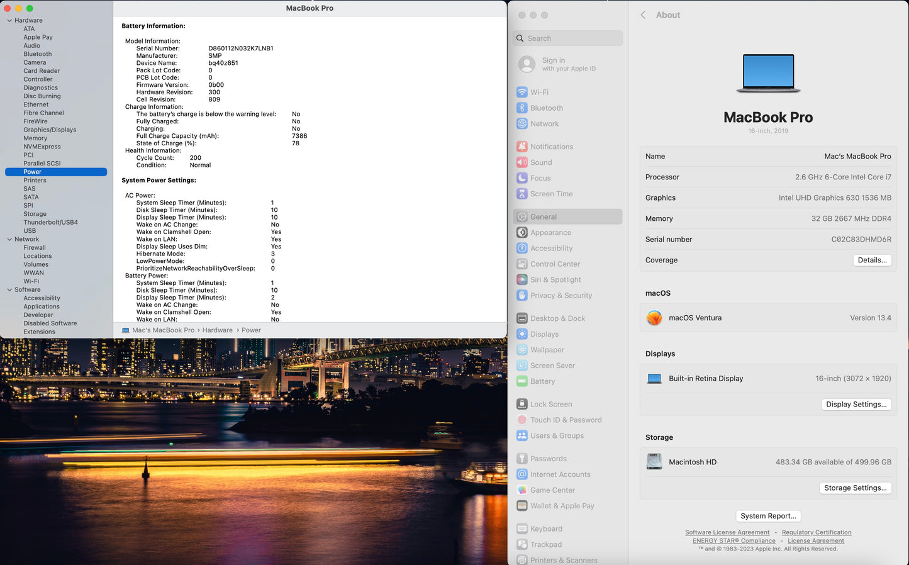Click the Wi-Fi icon in Settings sidebar
The width and height of the screenshot is (909, 565).
point(521,92)
